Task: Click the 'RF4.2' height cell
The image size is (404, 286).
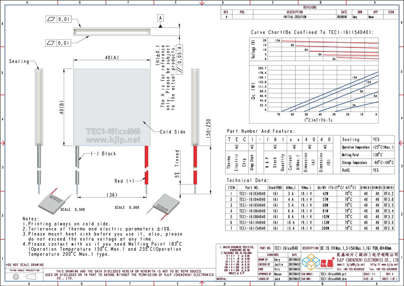Action: tap(389, 194)
